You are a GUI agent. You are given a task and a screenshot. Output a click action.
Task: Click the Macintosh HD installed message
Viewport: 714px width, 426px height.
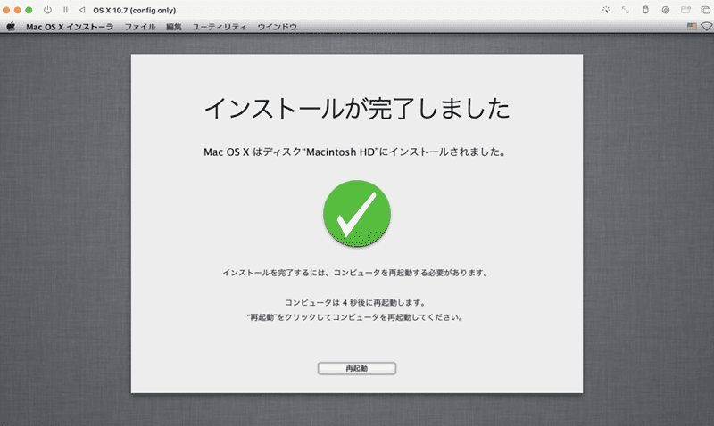(x=355, y=152)
